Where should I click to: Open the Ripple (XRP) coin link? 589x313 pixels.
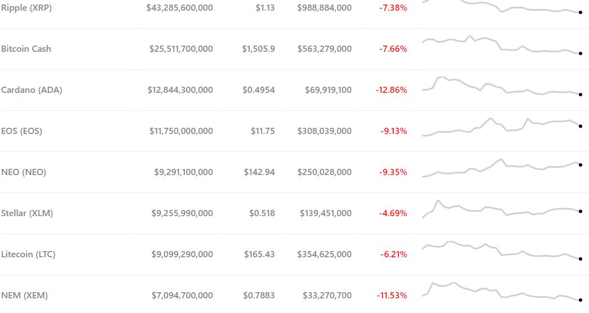26,8
